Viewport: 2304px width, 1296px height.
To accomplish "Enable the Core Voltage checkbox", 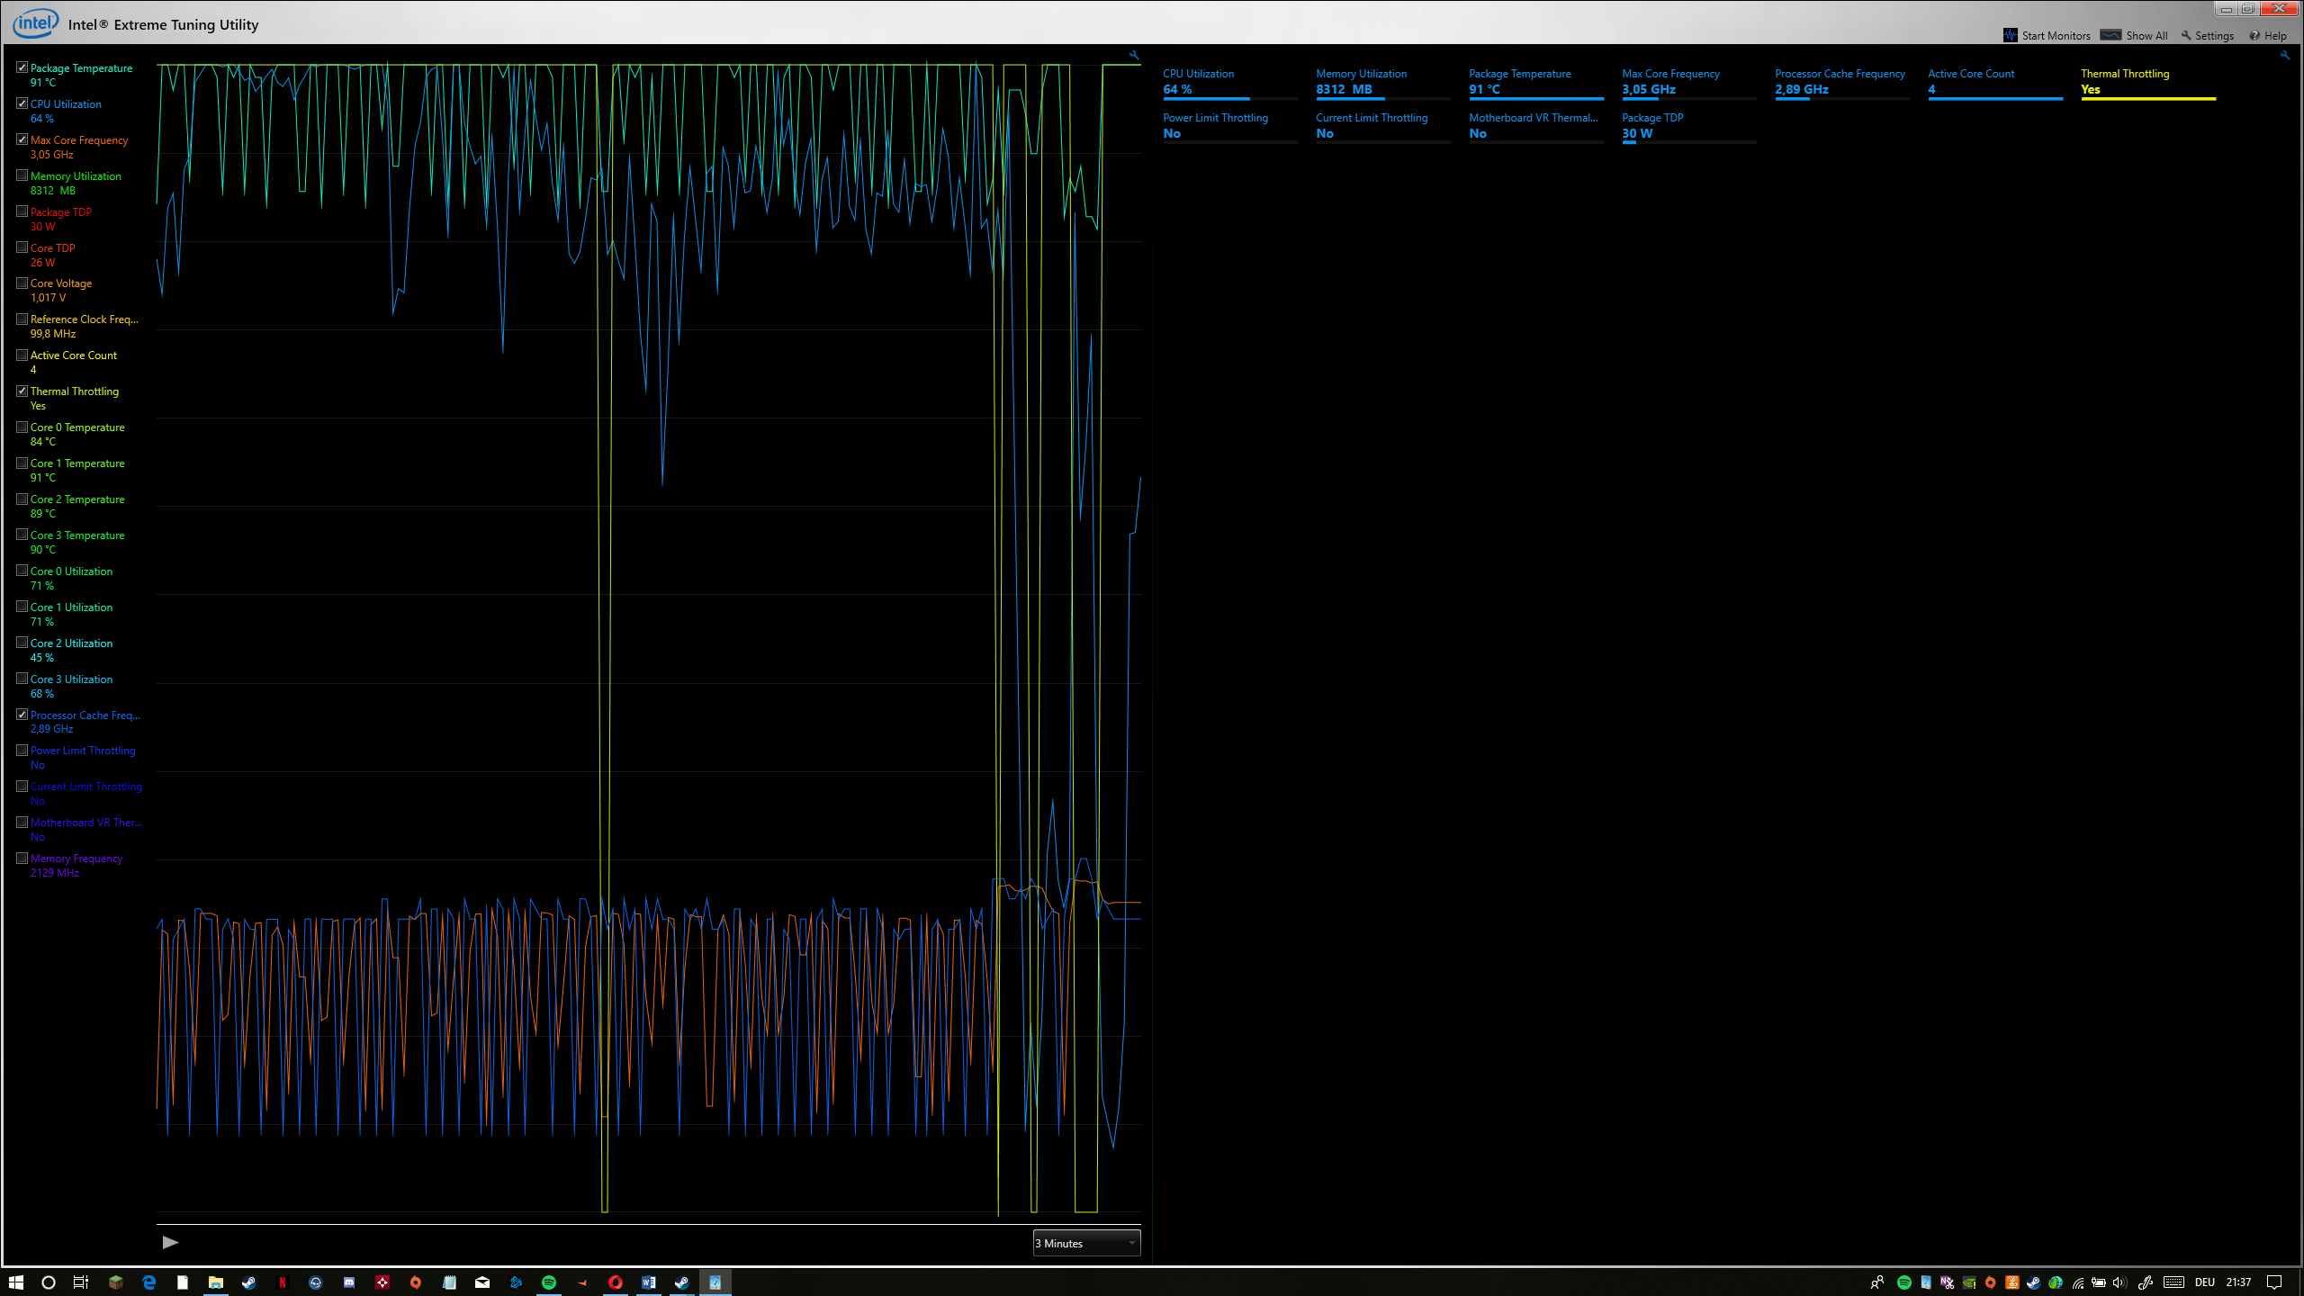I will [x=22, y=283].
